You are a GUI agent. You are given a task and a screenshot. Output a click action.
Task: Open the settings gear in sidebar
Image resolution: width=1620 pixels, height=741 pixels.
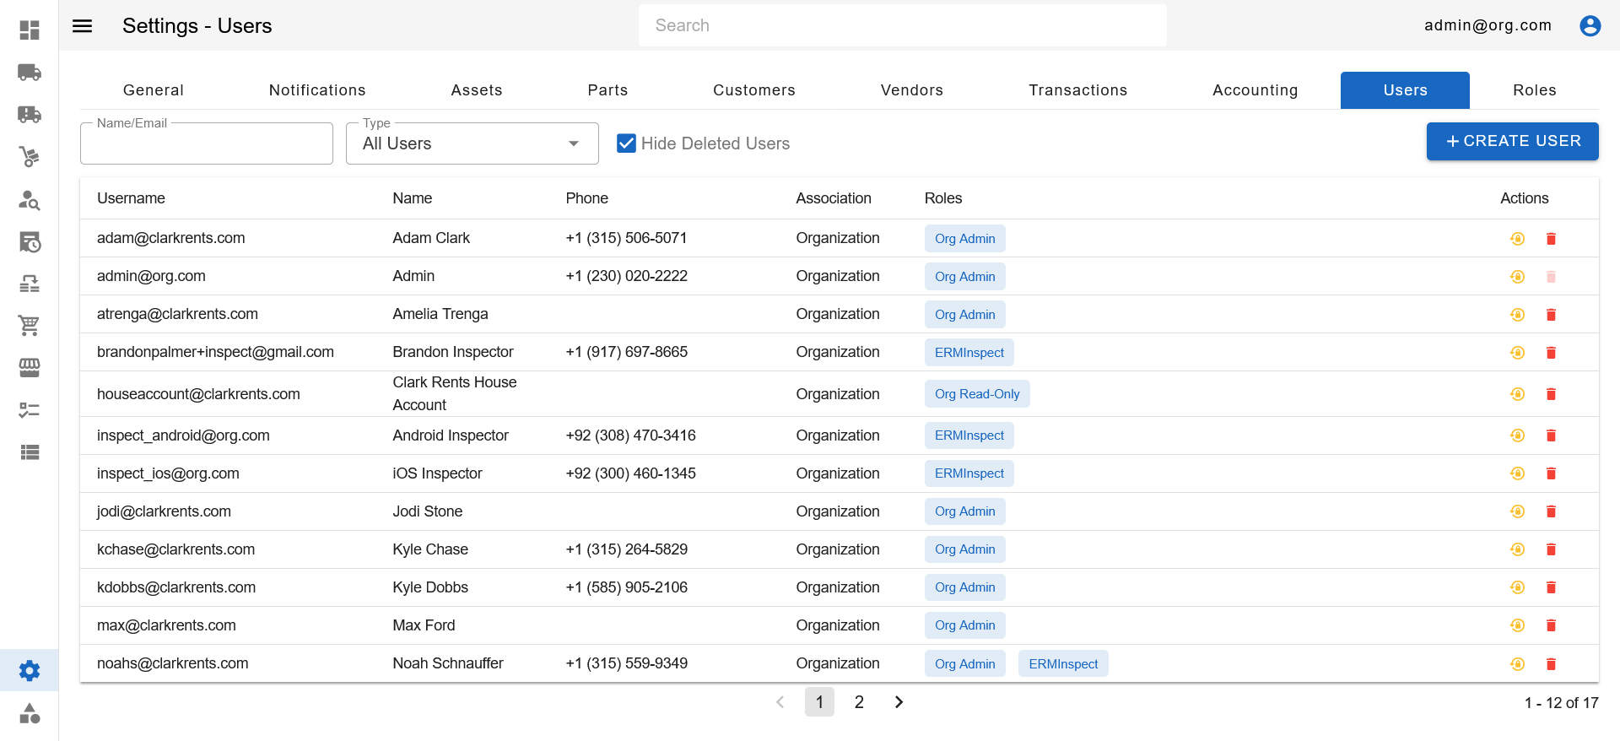pyautogui.click(x=30, y=671)
